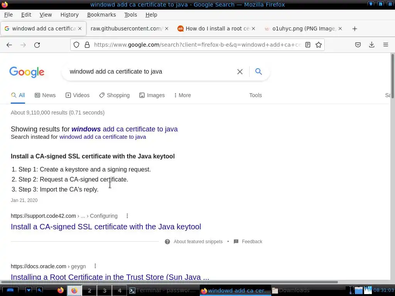Focus the Google search input field
Viewport: 395px width, 296px height.
(x=151, y=72)
